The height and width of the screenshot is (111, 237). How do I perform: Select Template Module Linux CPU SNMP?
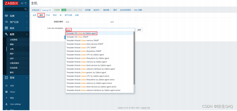(x=100, y=47)
